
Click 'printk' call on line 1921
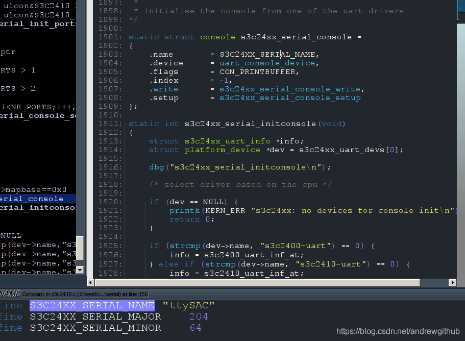coord(184,211)
